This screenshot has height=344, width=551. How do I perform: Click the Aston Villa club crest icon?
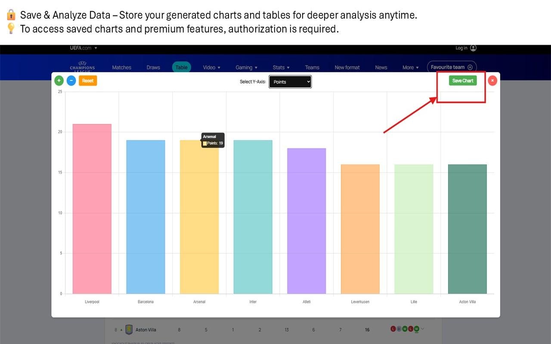click(129, 330)
